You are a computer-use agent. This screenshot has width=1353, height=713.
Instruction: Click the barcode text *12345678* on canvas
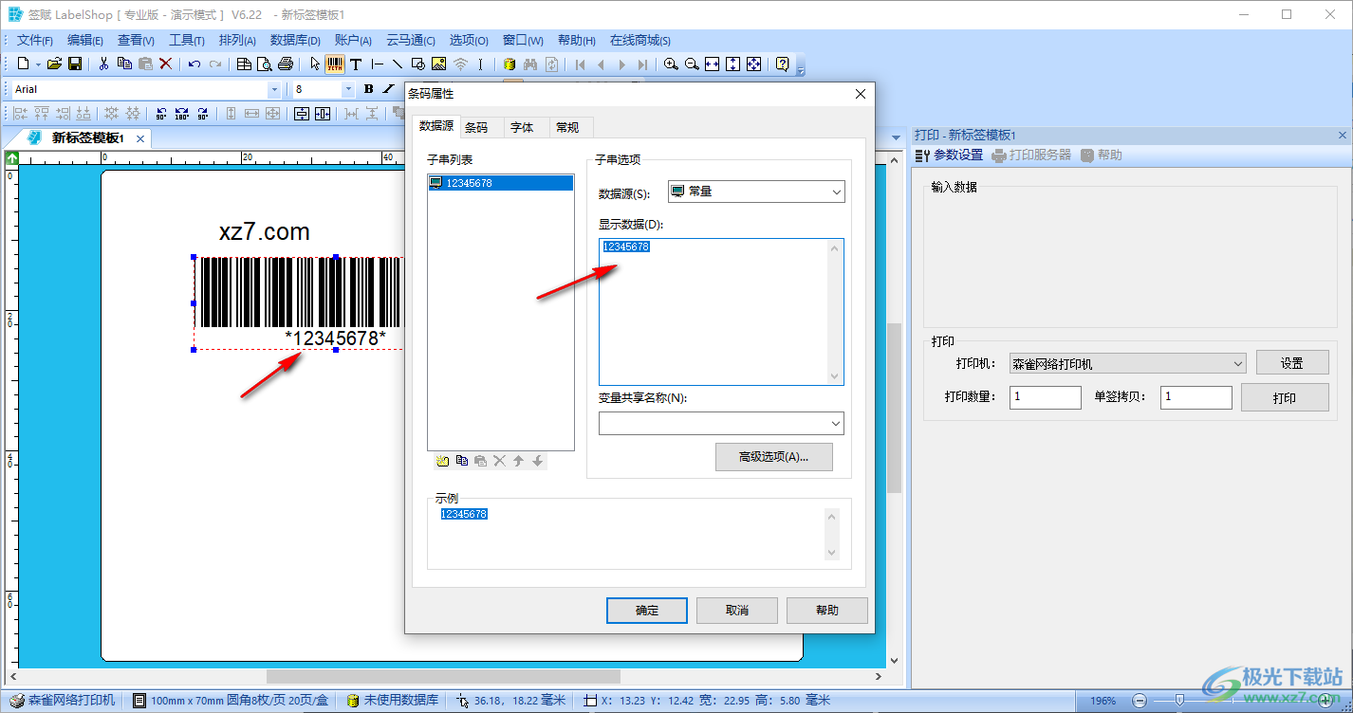[336, 338]
